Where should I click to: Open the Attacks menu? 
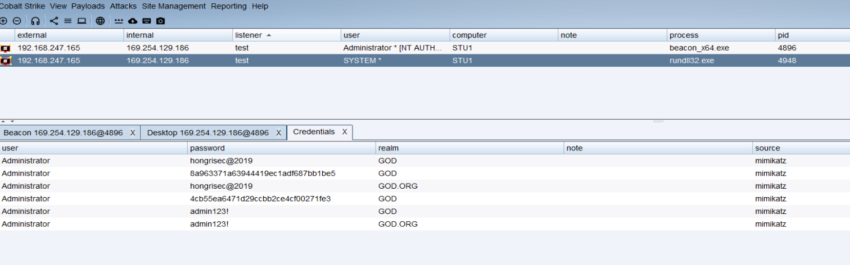123,6
